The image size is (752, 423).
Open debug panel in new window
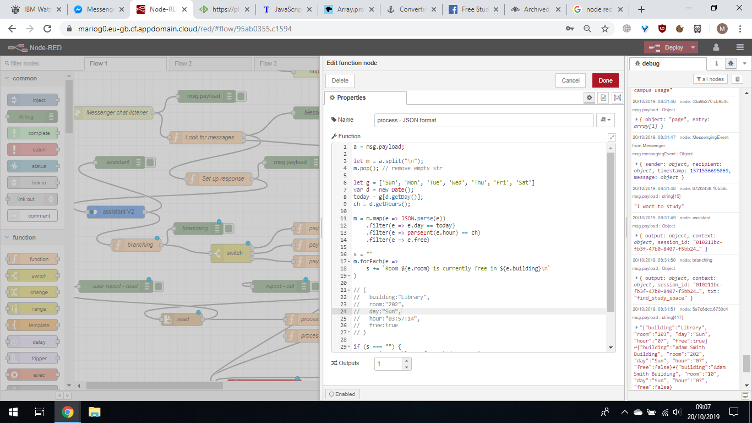(745, 395)
